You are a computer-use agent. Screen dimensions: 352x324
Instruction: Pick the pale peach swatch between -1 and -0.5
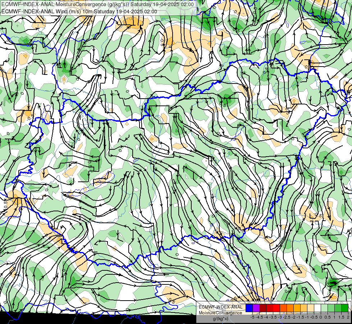(311, 308)
